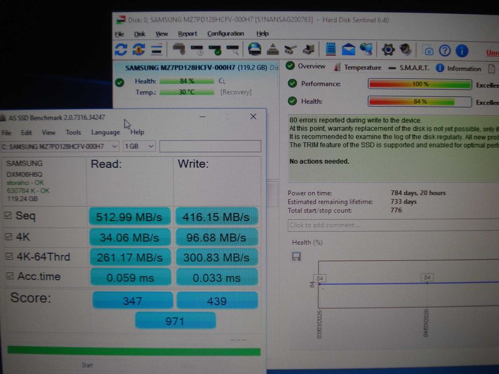Open the drive selection dropdown in AS SSD
Image resolution: width=499 pixels, height=374 pixels.
[60, 146]
